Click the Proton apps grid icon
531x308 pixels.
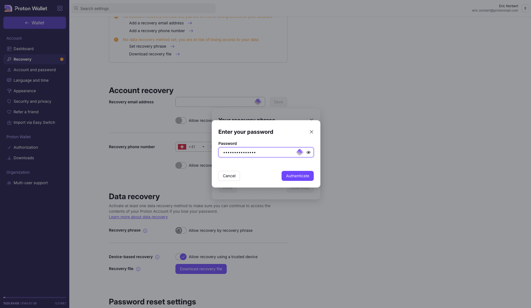pos(60,8)
